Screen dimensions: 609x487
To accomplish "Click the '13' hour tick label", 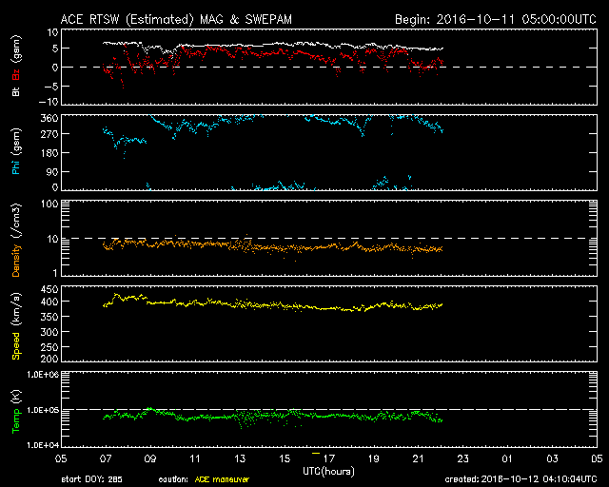I will 240,459.
